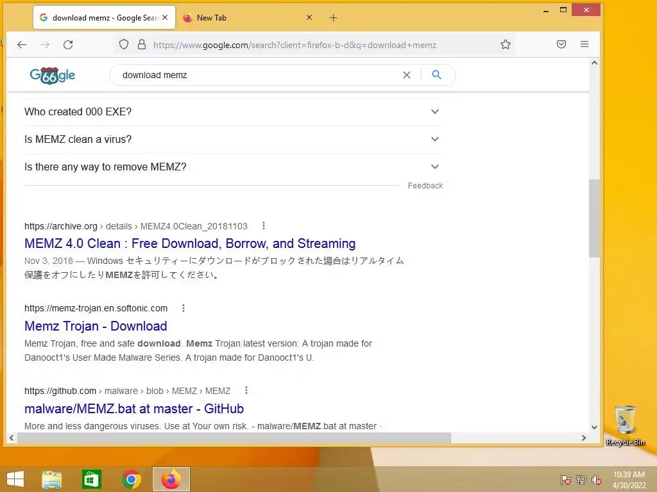Click the horizontal scrollbar thumb

pos(234,438)
